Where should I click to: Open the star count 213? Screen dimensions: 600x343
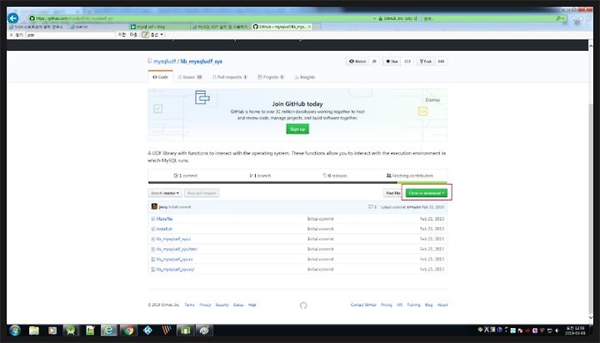point(407,61)
